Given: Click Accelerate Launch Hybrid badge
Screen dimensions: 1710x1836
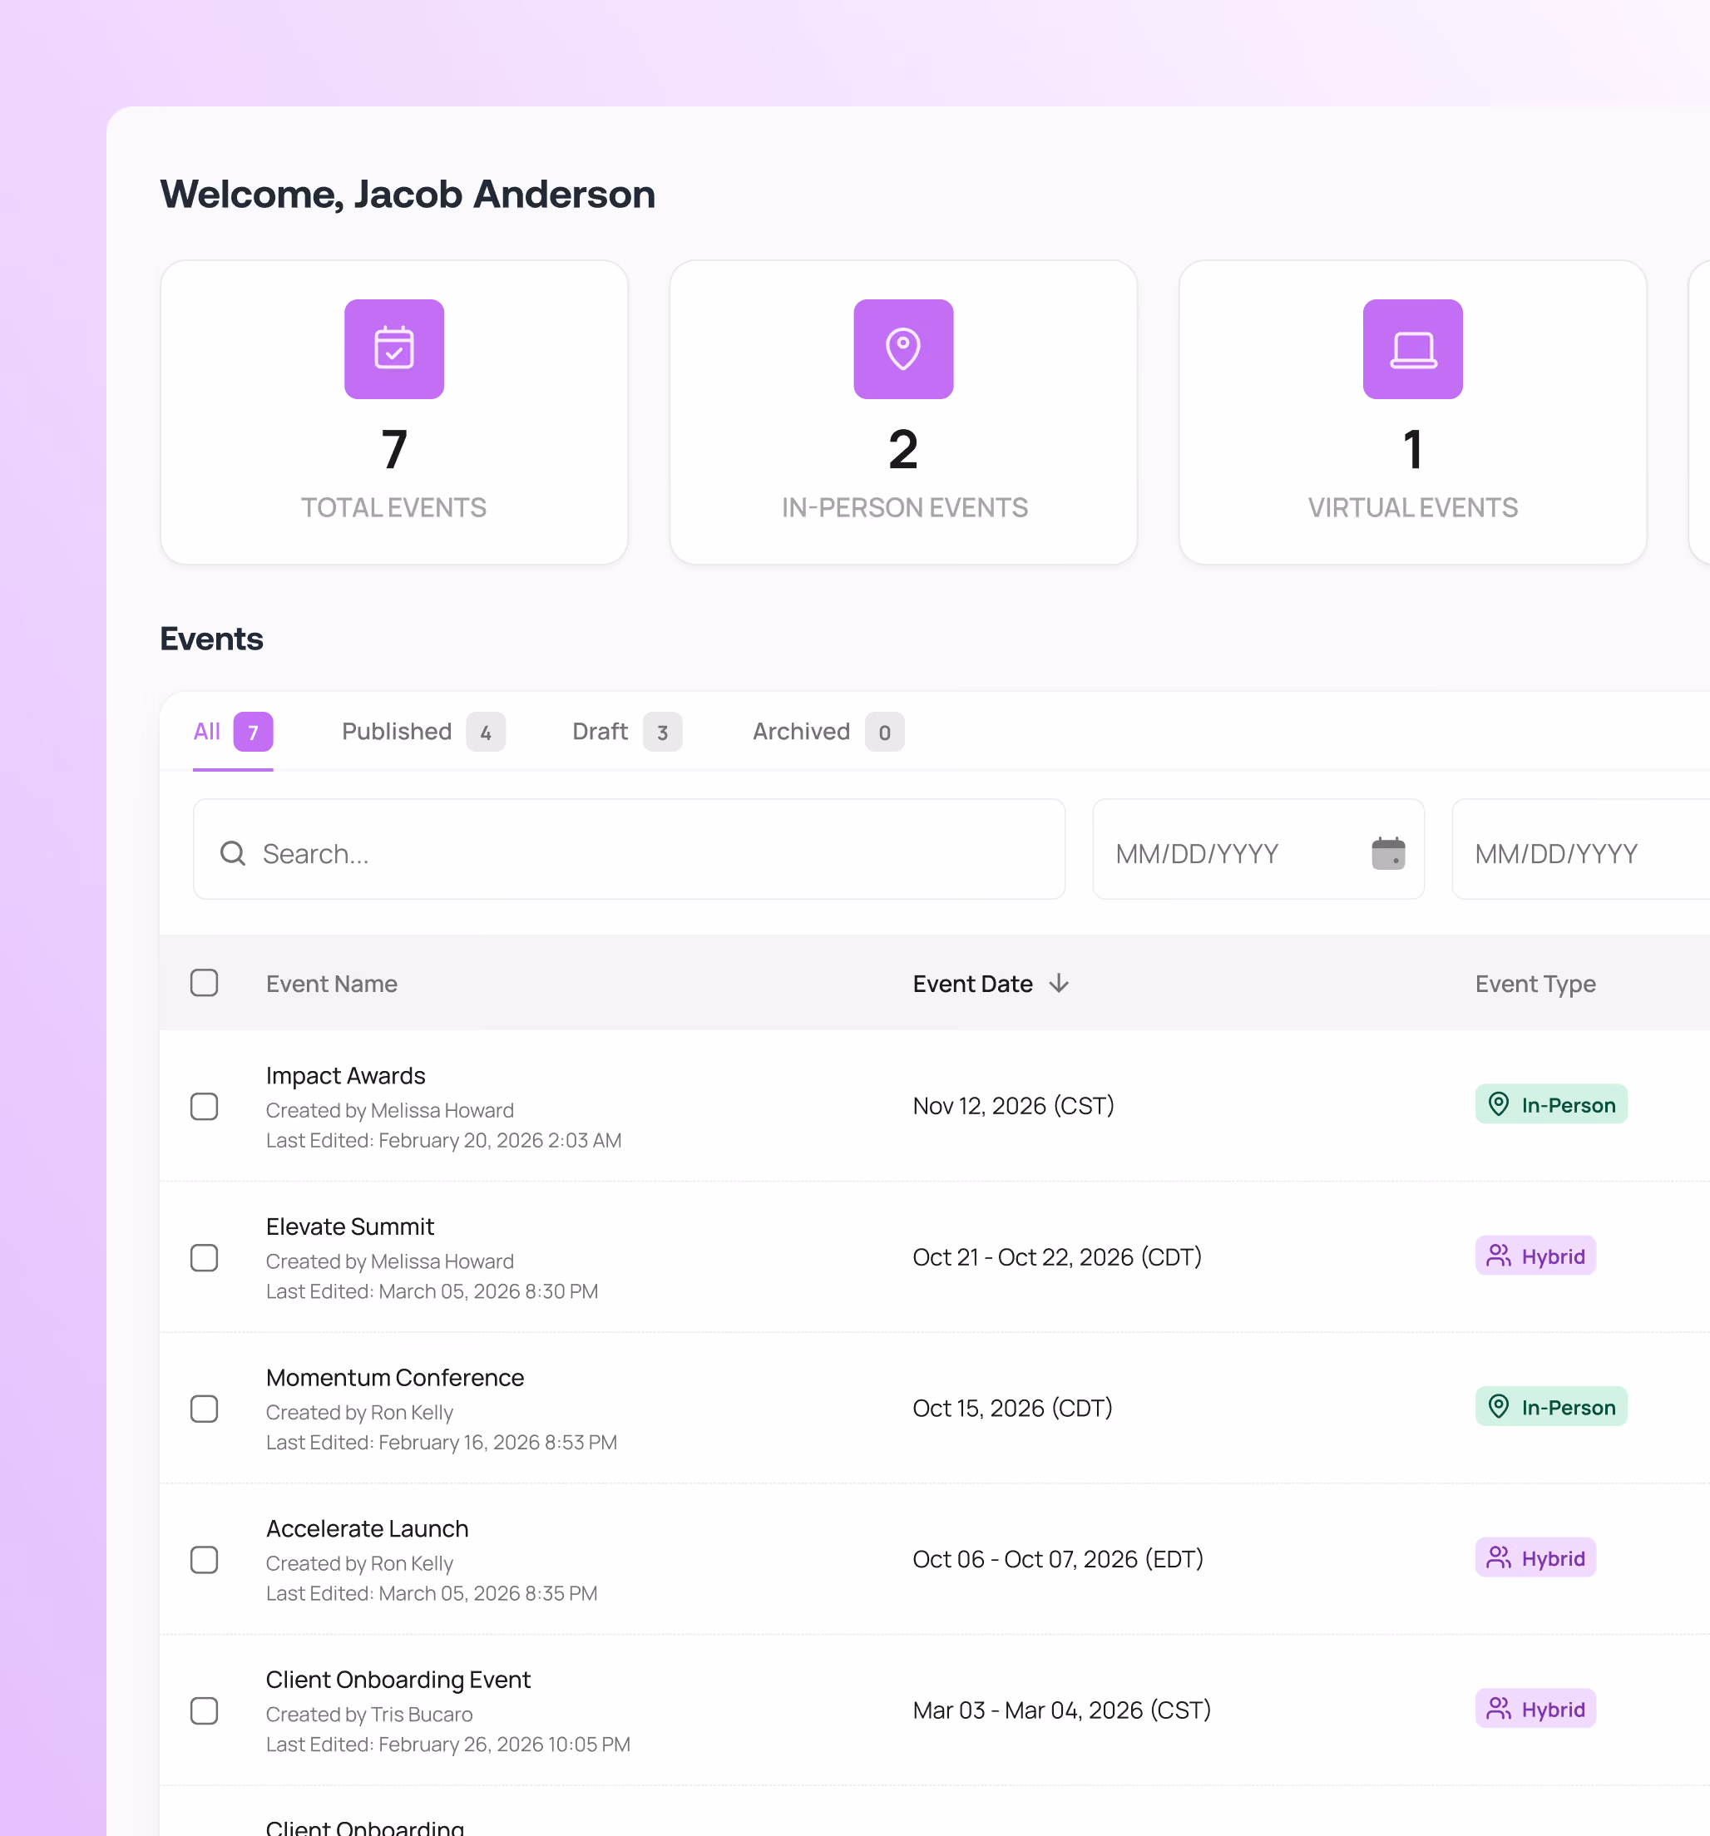Looking at the screenshot, I should (1535, 1558).
